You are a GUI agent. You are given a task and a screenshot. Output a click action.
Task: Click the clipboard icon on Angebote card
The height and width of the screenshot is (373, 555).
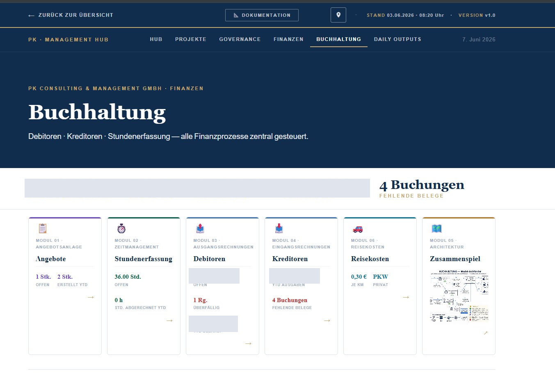42,228
